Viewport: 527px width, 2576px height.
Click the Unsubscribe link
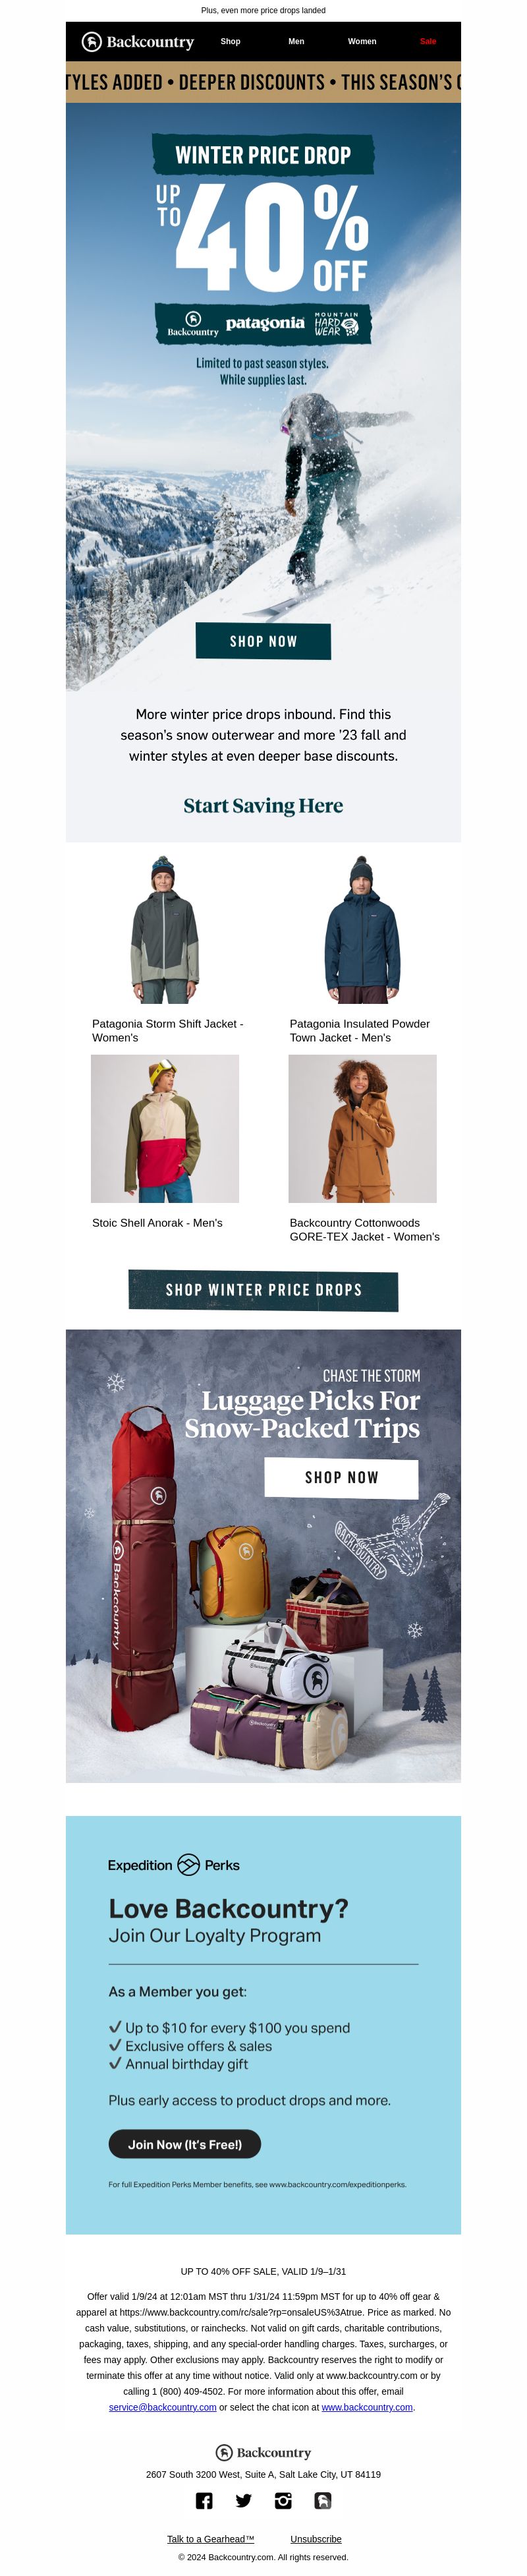pos(316,2538)
